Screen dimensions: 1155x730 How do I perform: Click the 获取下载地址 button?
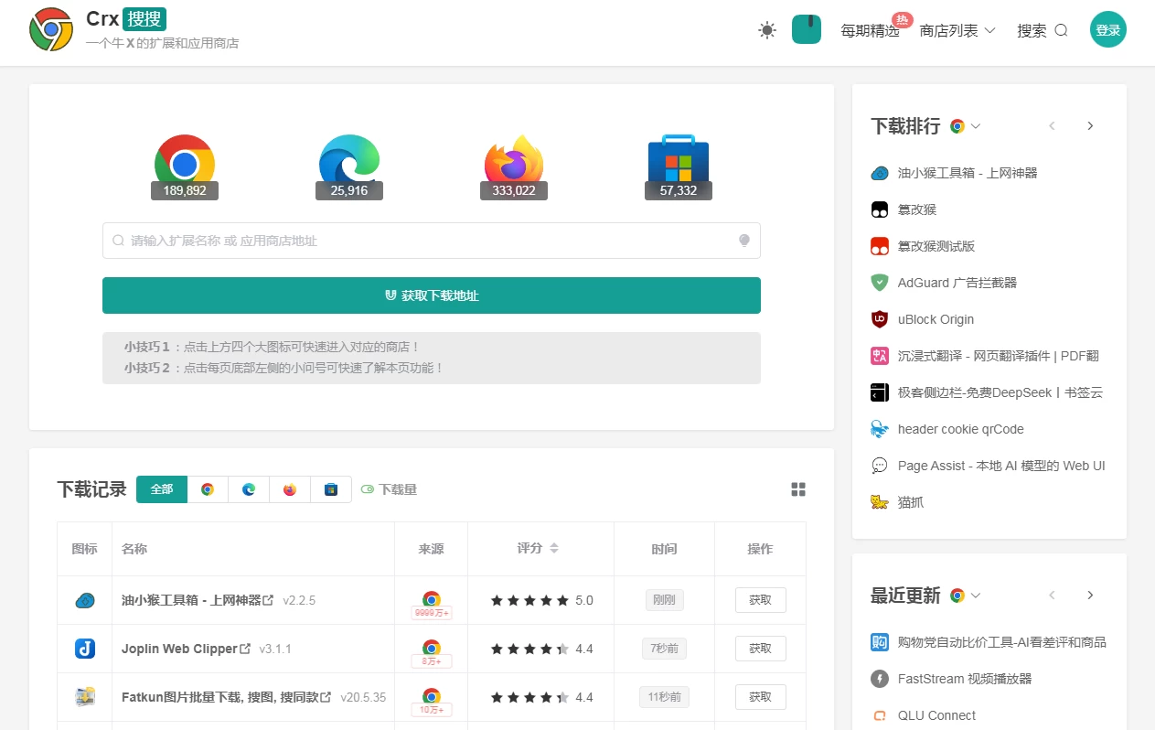[432, 295]
